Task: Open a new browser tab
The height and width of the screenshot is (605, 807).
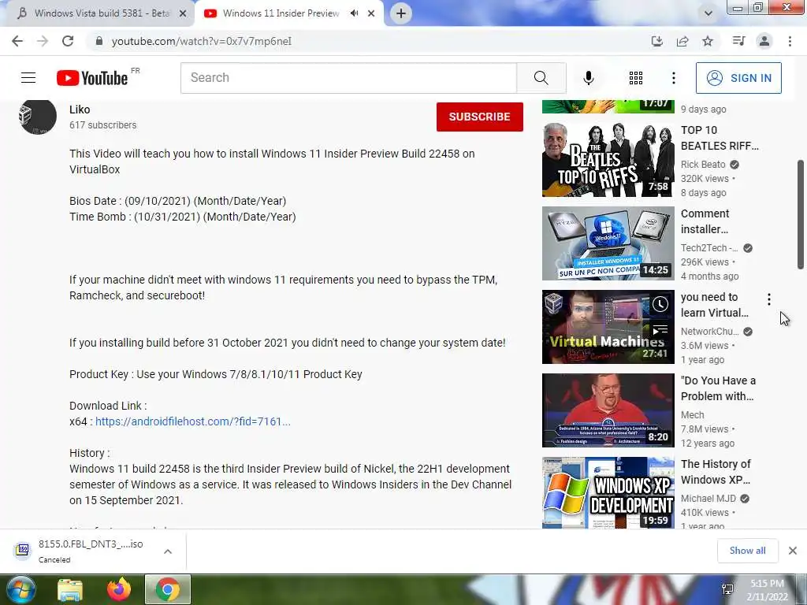Action: point(401,13)
